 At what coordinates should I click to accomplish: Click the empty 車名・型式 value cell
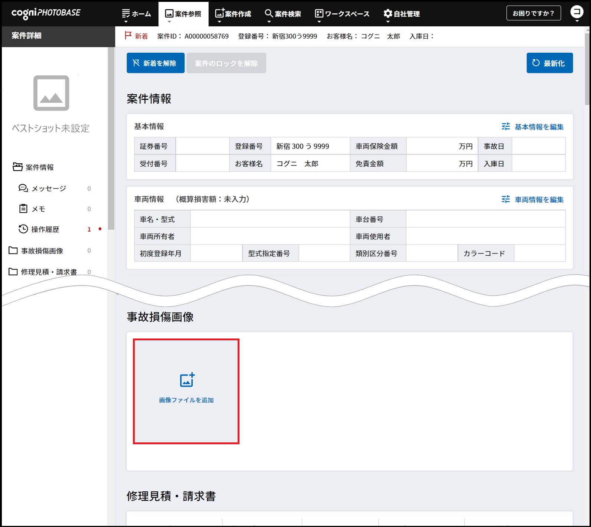click(x=270, y=219)
